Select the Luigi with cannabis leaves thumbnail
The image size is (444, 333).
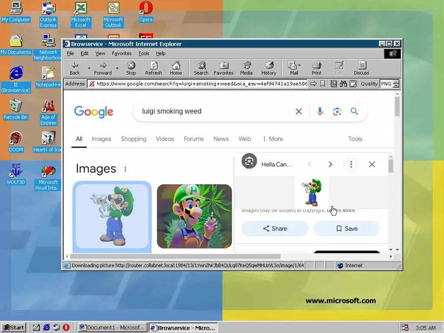click(x=194, y=217)
